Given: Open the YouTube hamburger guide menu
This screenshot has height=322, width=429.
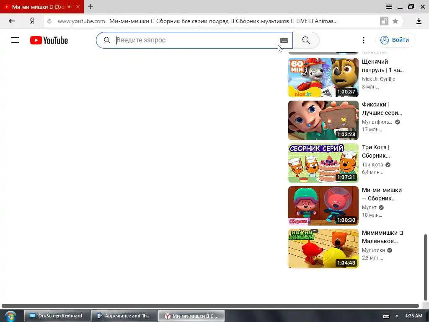Looking at the screenshot, I should pyautogui.click(x=15, y=40).
